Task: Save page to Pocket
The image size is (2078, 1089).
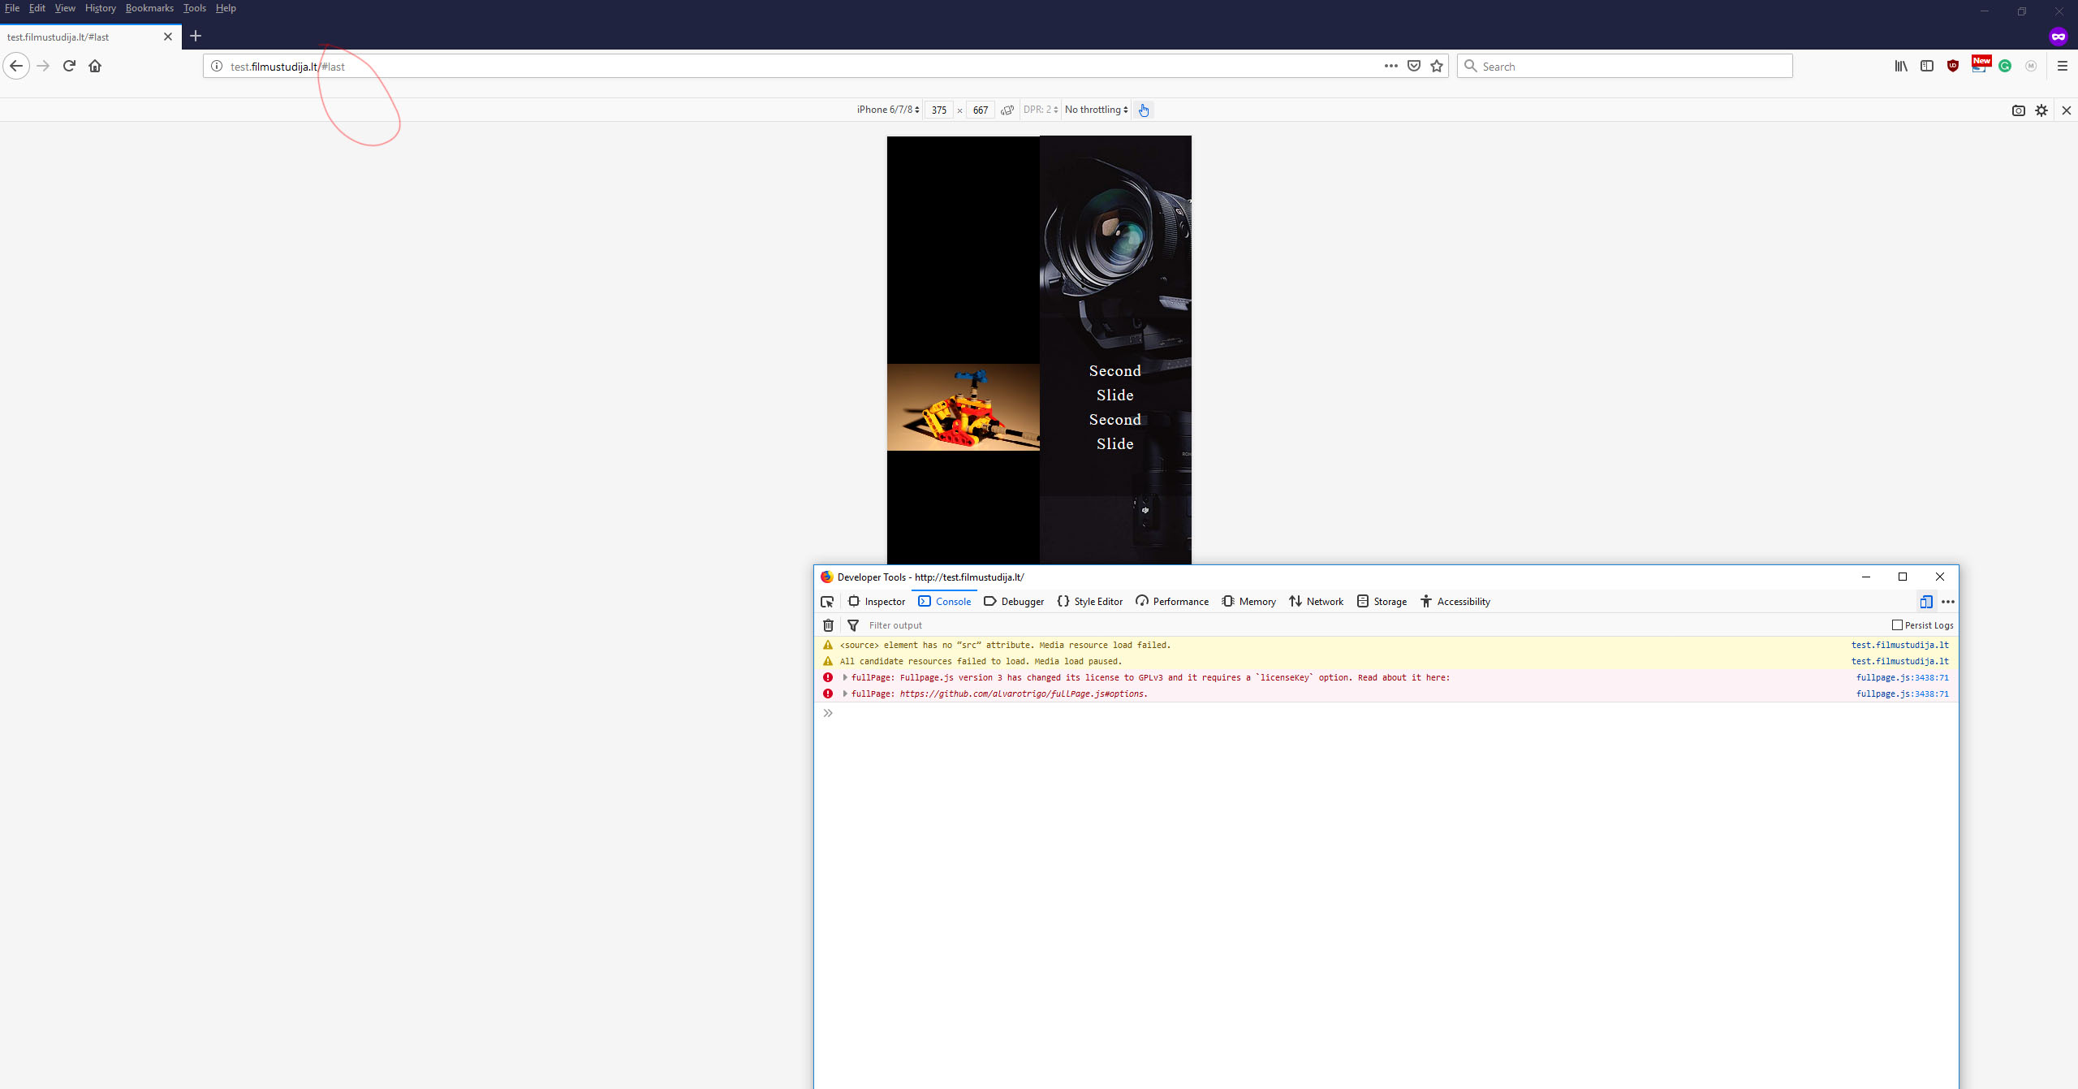Action: (1414, 66)
